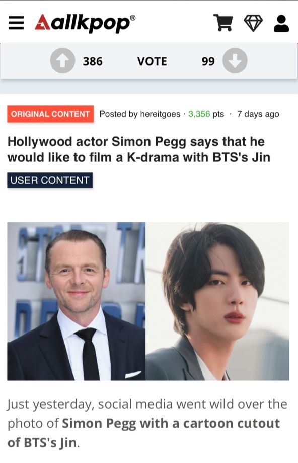Open the Simon Pegg photo

click(x=76, y=301)
